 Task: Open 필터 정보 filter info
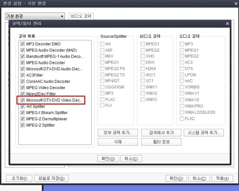click(x=161, y=142)
